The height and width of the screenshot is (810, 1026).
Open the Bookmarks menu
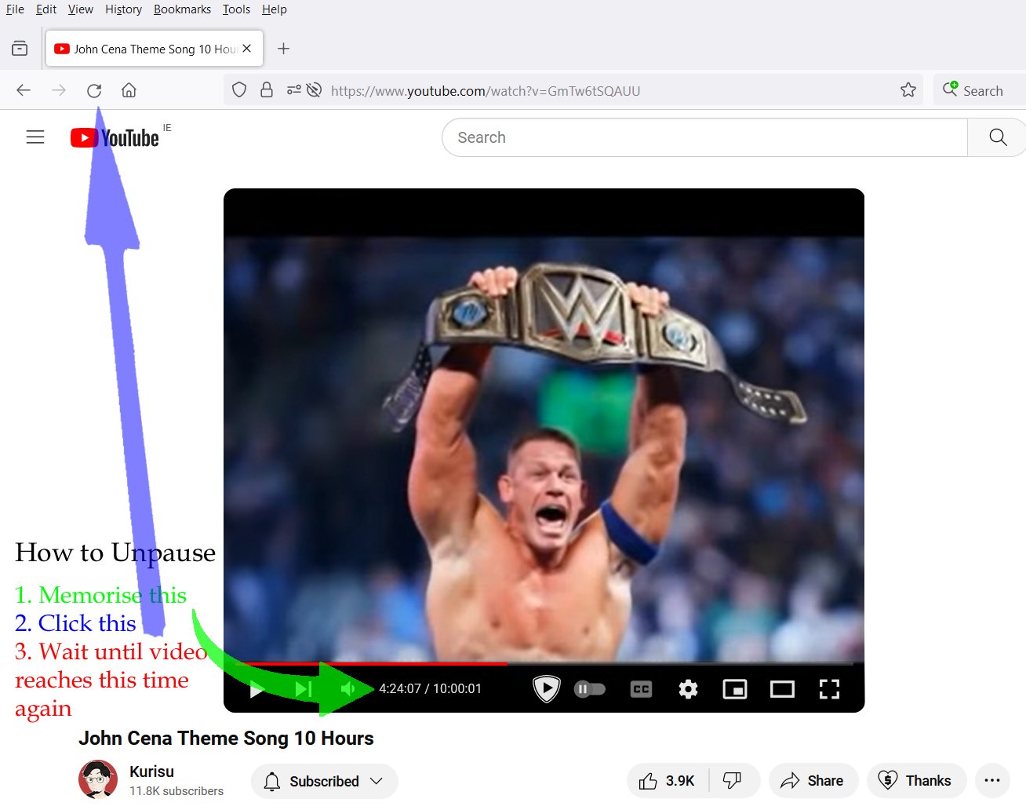pos(182,9)
